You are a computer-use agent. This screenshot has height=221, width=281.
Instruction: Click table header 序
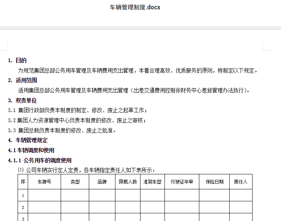pyautogui.click(x=23, y=182)
